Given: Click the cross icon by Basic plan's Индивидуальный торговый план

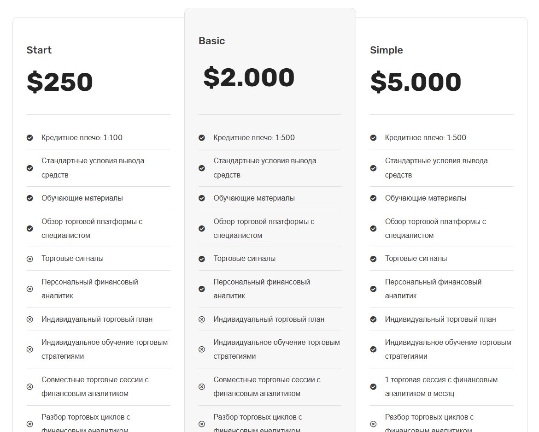Looking at the screenshot, I should tap(202, 320).
